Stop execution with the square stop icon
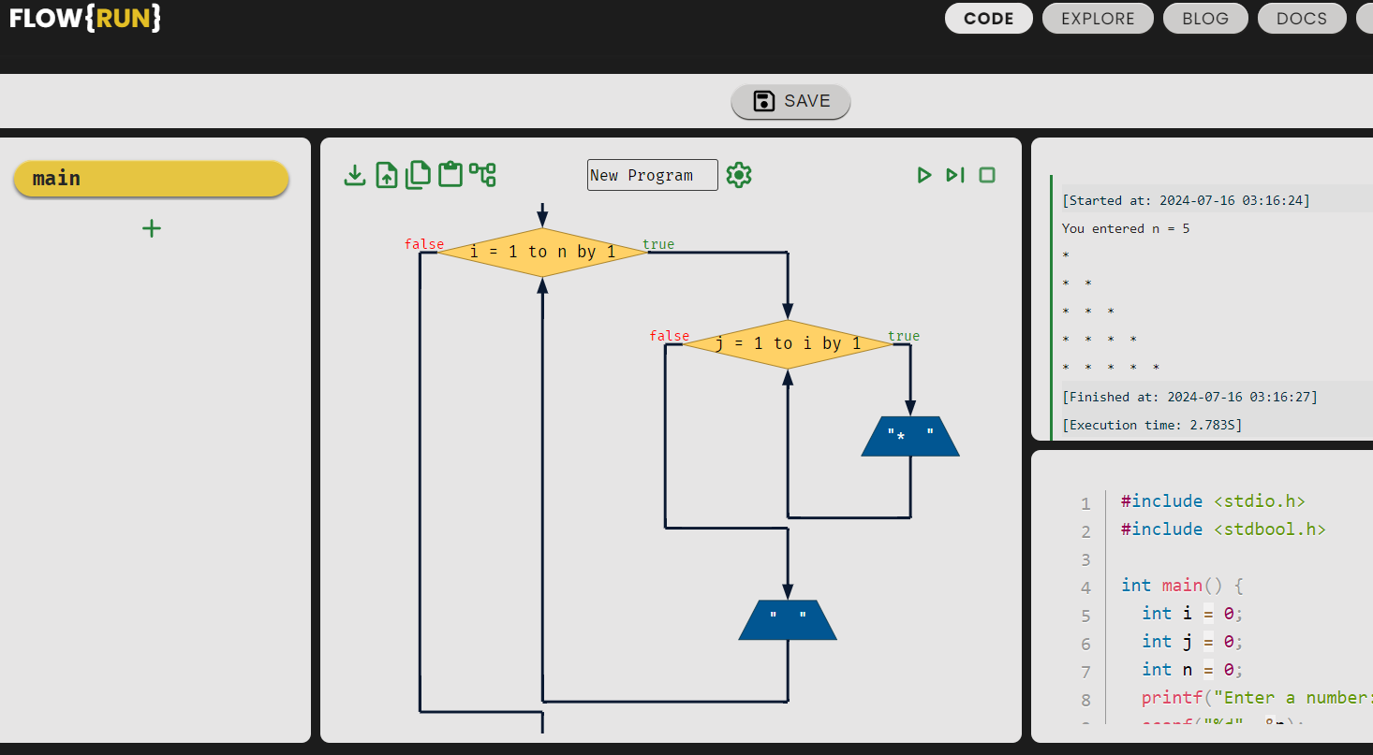Image resolution: width=1373 pixels, height=755 pixels. (986, 175)
